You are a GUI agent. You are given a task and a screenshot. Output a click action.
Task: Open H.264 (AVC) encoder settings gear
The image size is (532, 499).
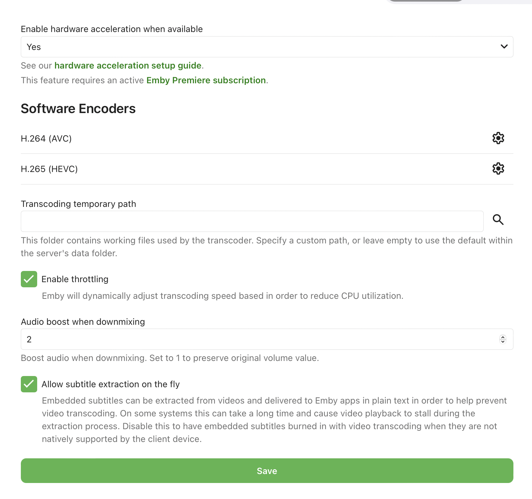pyautogui.click(x=498, y=138)
